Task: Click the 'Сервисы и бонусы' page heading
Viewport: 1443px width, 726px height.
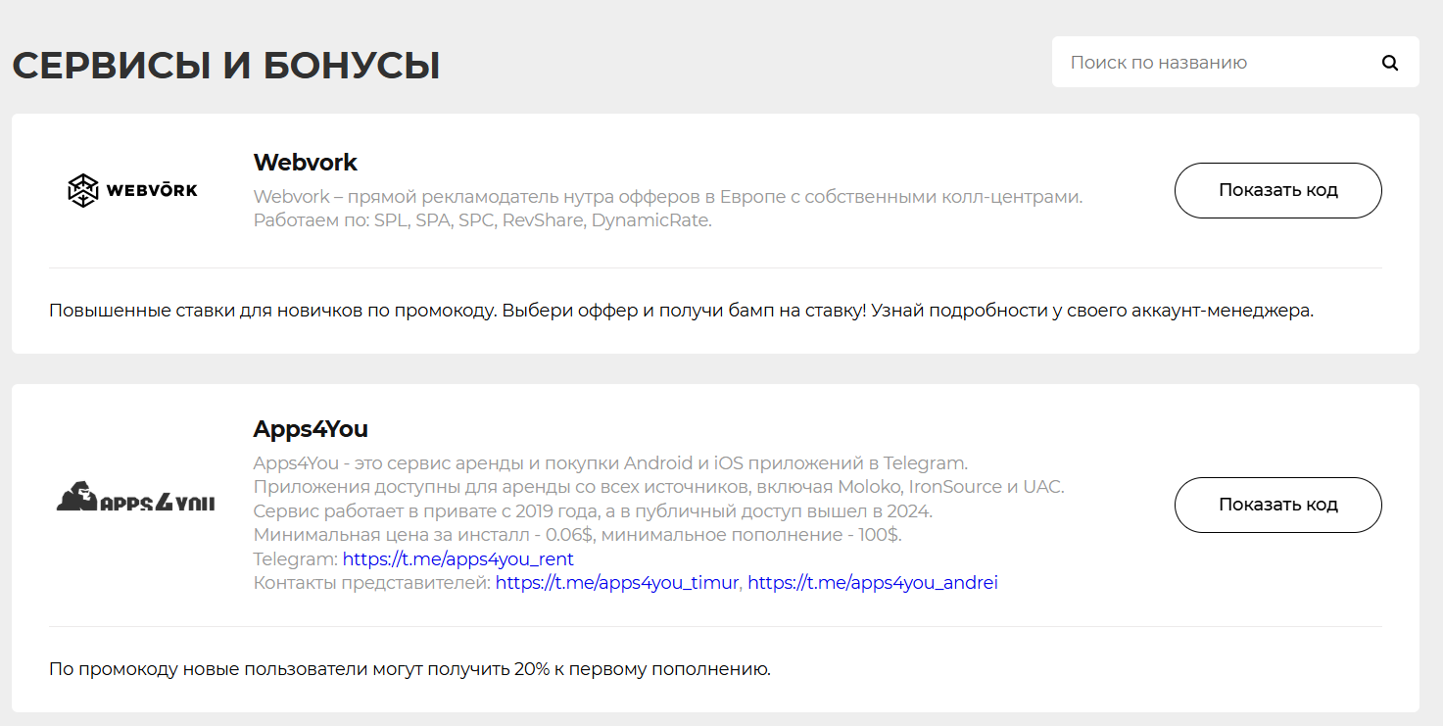Action: [226, 66]
